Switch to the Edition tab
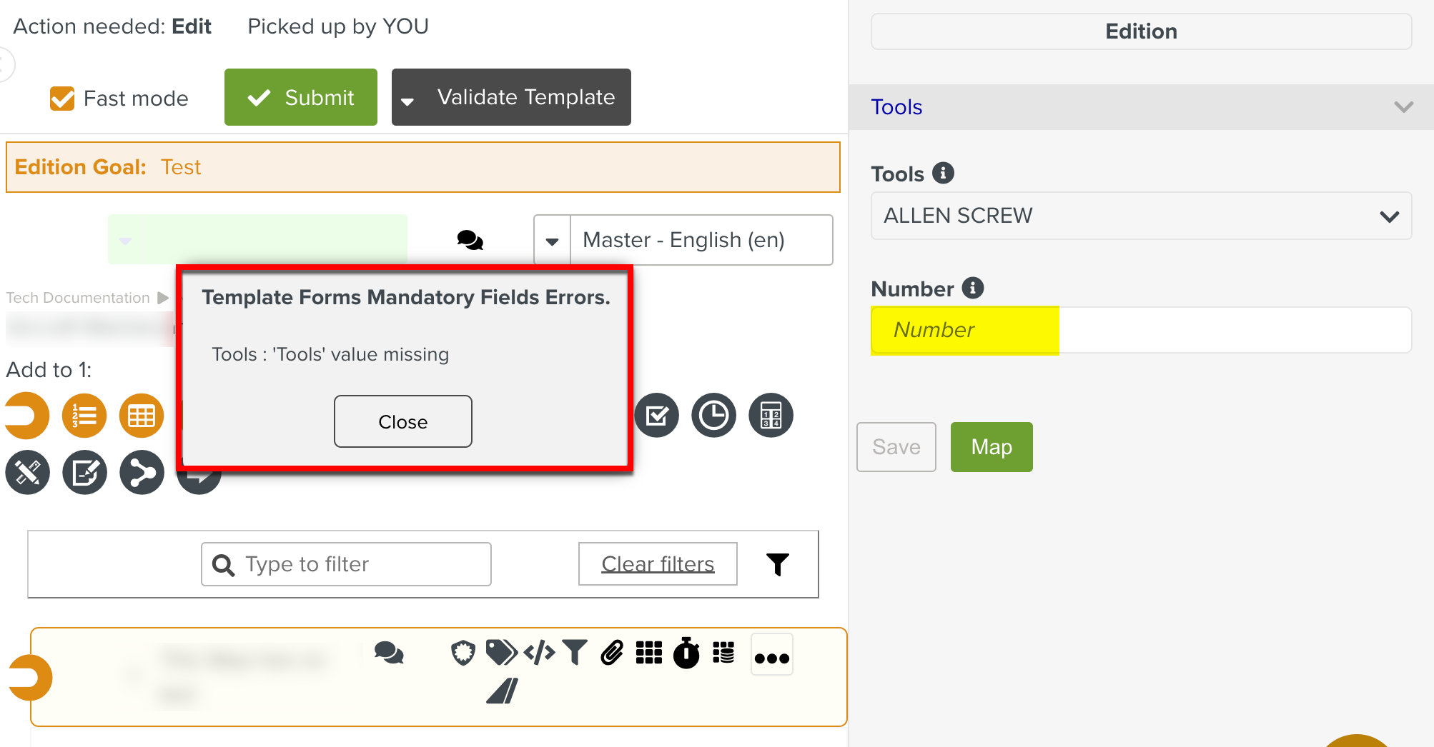The width and height of the screenshot is (1434, 747). 1140,31
